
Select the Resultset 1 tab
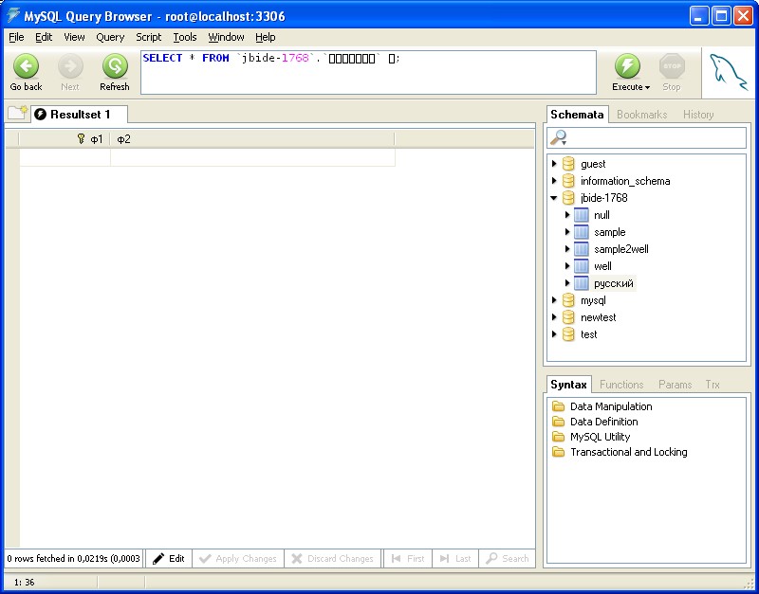click(x=80, y=115)
